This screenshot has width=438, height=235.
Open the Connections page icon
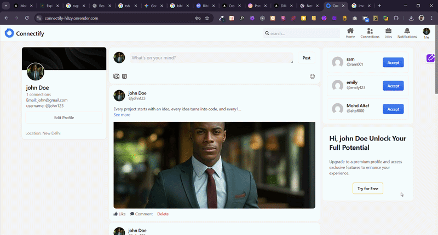coord(370,31)
